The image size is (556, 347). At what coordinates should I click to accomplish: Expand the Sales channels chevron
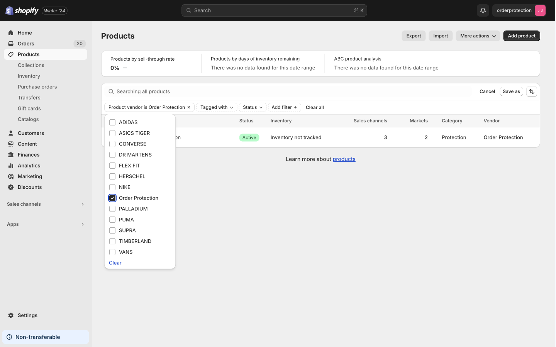(83, 204)
